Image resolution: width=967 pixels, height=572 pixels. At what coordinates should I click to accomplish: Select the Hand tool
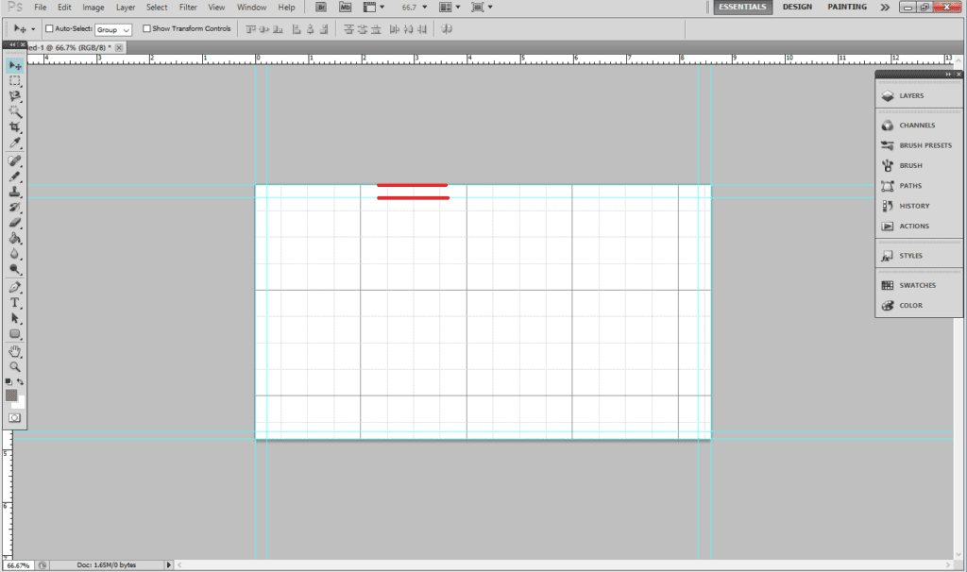click(15, 351)
